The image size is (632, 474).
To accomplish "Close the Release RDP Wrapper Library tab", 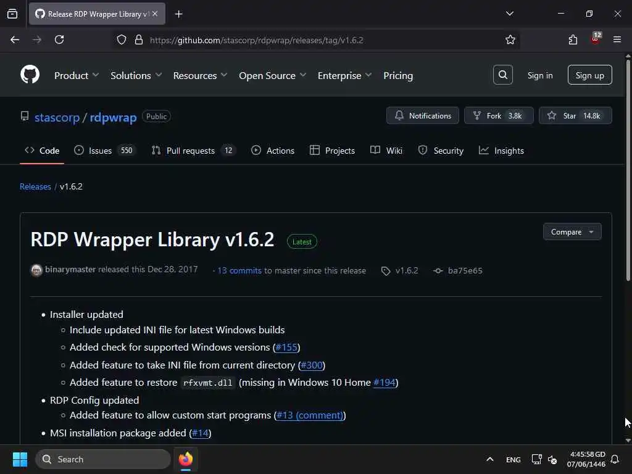I will pos(155,14).
